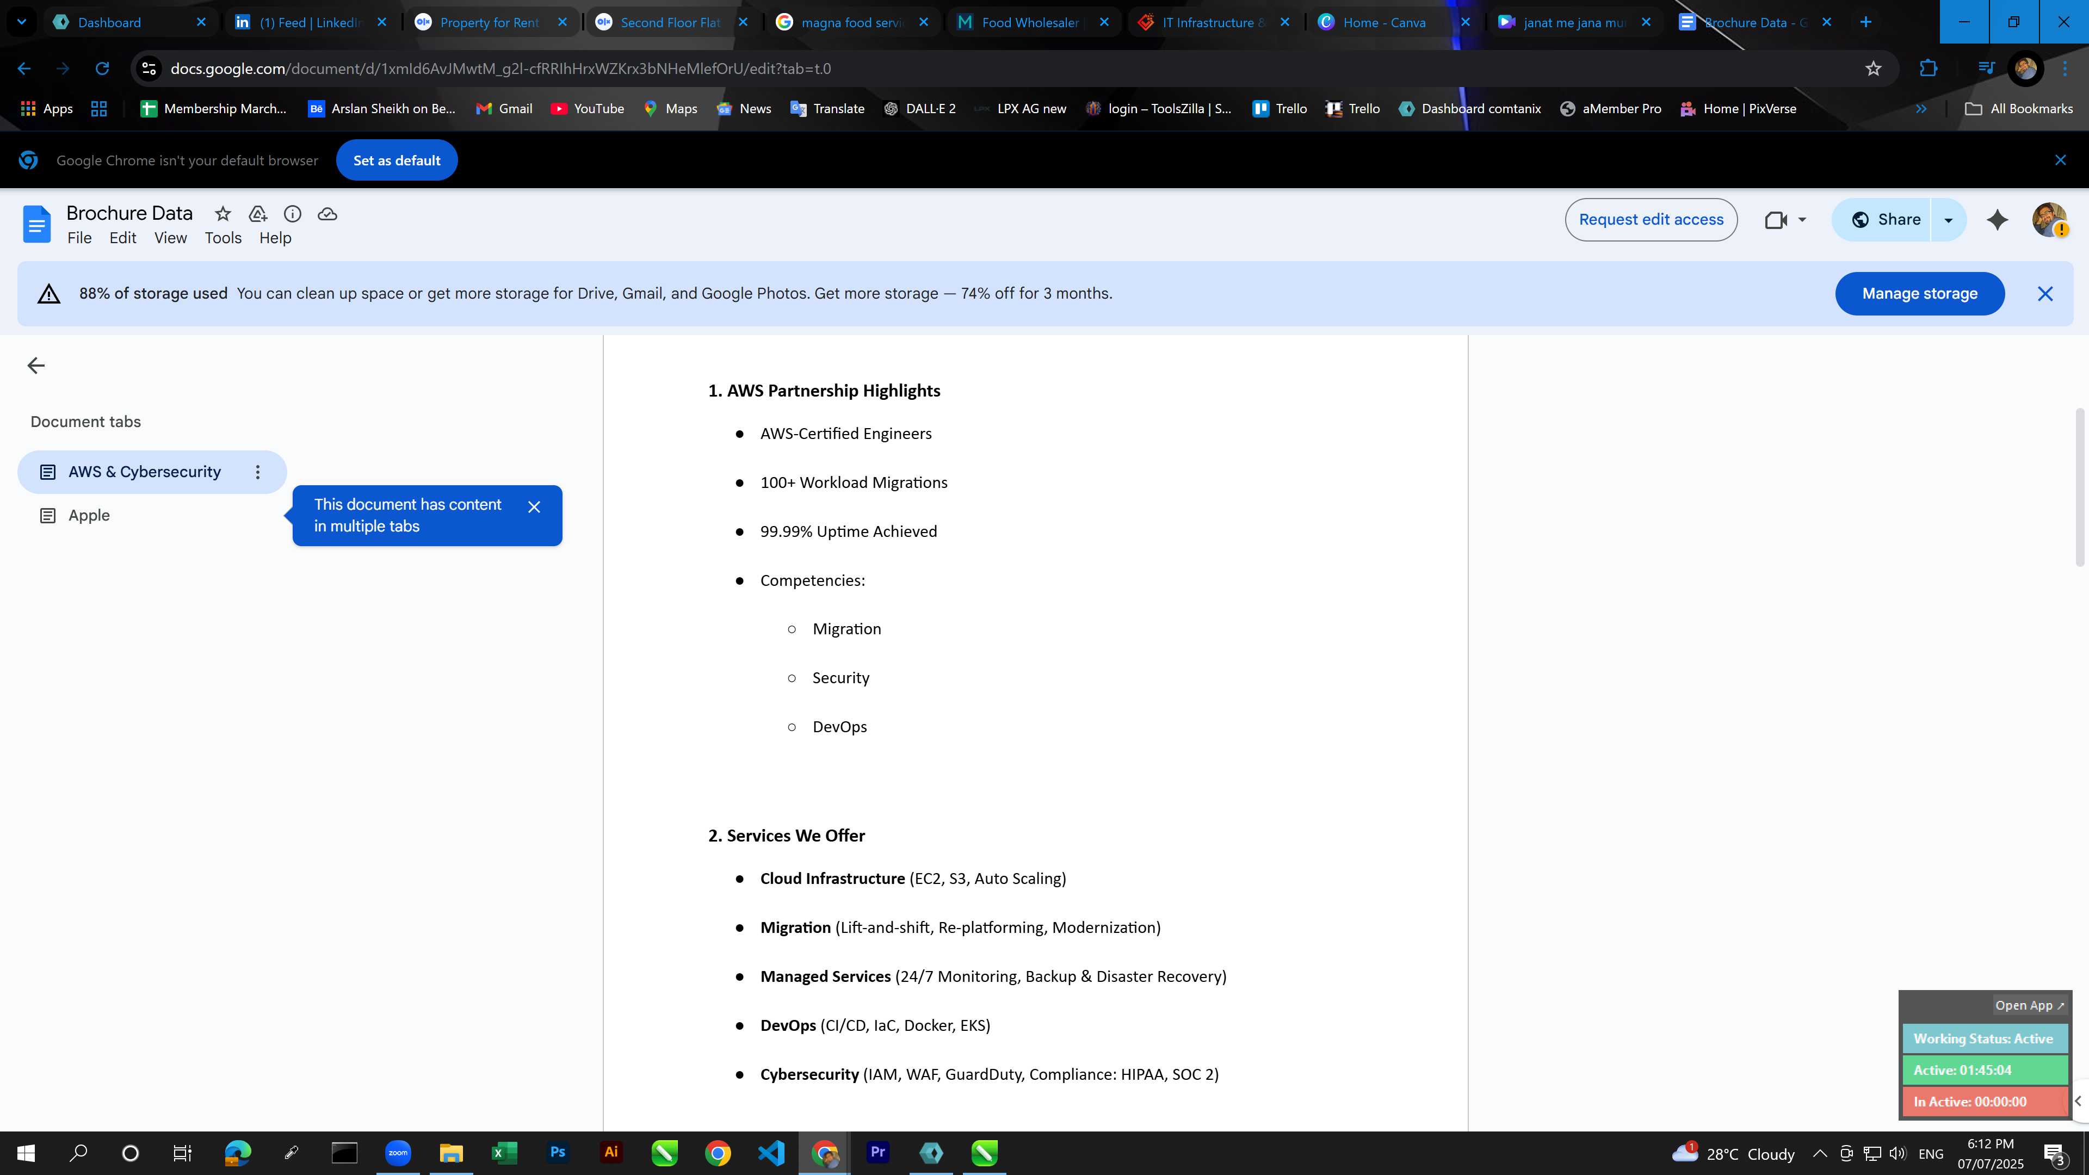The image size is (2089, 1175).
Task: Click Request edit access button
Action: [x=1651, y=220]
